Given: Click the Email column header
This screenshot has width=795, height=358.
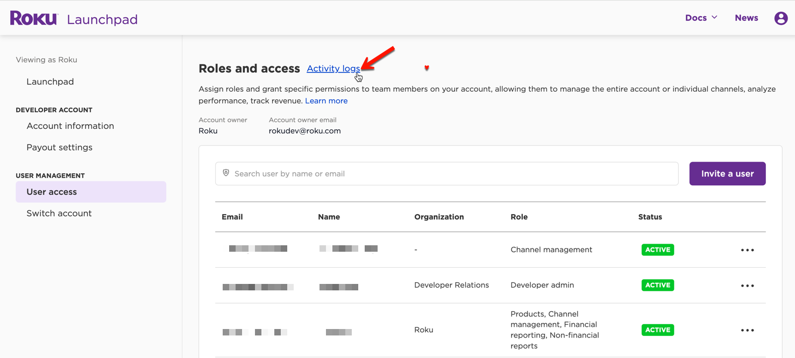Looking at the screenshot, I should (232, 217).
